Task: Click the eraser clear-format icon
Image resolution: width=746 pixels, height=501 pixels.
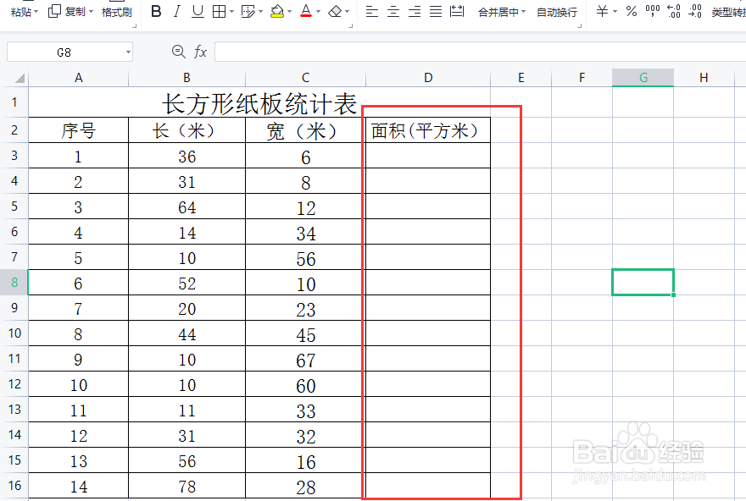Action: [335, 11]
